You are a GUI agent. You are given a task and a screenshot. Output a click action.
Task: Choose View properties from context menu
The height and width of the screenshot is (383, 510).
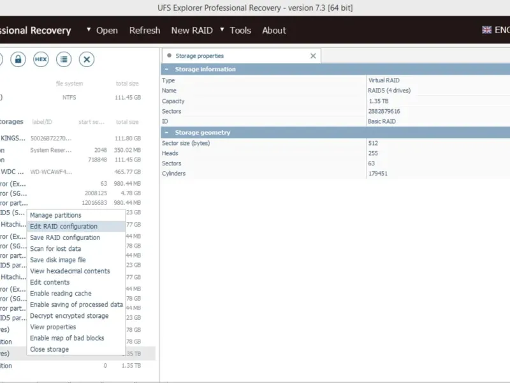(x=76, y=327)
